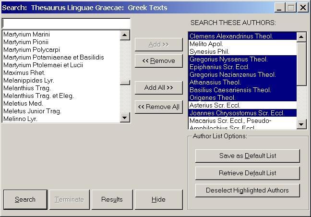Click Clemens Alexandrinus Theol. in search list
The image size is (311, 217).
coord(242,36)
